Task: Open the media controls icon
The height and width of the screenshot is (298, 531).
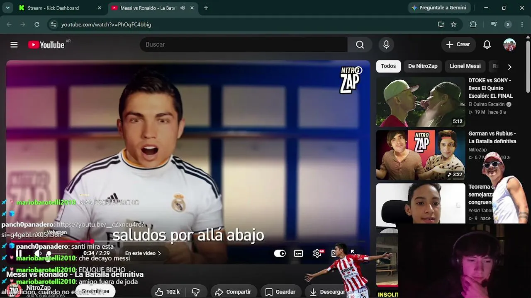Action: (494, 24)
